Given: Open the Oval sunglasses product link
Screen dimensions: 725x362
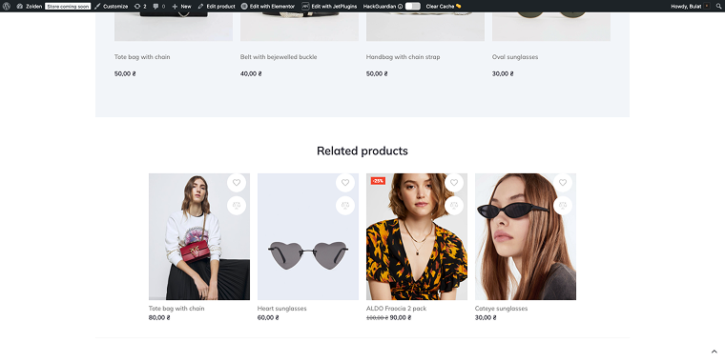Looking at the screenshot, I should coord(514,57).
